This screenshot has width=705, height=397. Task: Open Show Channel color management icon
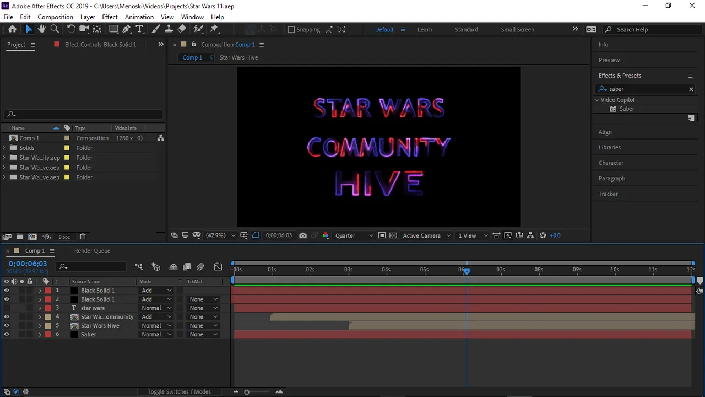click(x=326, y=235)
